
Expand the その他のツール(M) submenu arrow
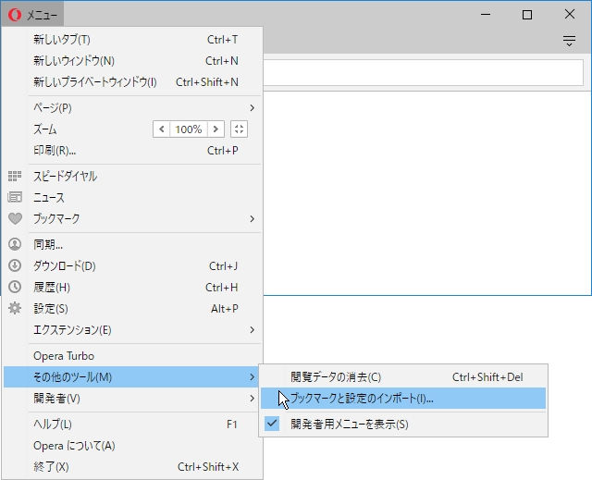point(252,377)
